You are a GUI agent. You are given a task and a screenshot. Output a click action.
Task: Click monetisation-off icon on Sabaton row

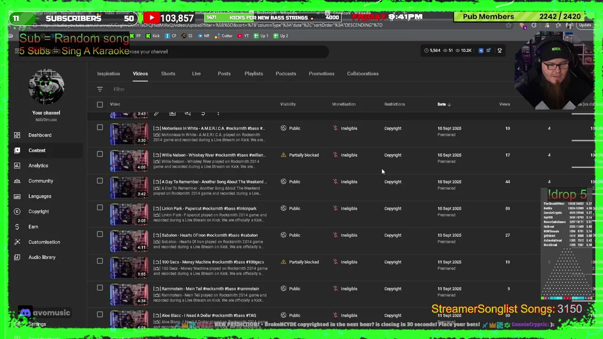335,235
